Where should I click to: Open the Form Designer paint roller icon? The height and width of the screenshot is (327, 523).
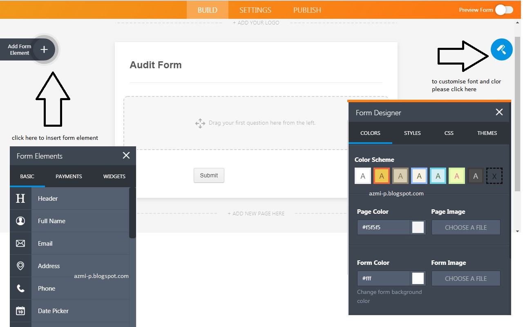501,49
